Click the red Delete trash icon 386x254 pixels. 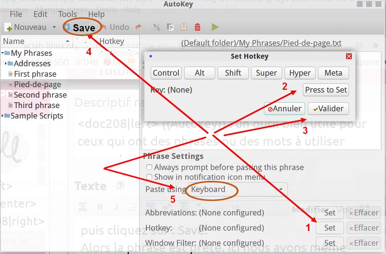point(197,27)
